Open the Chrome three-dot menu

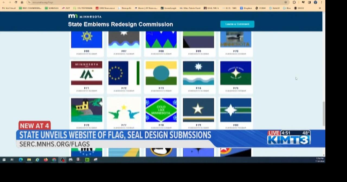(x=322, y=2)
